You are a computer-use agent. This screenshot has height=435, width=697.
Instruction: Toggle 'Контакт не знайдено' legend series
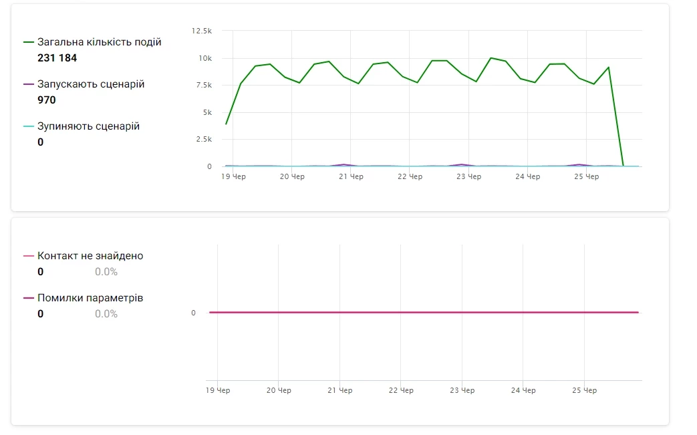pos(90,256)
